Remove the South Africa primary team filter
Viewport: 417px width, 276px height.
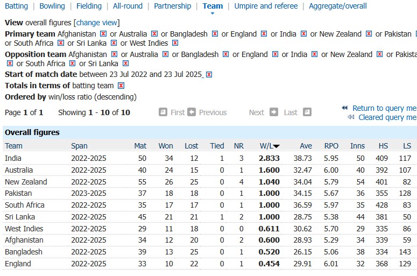coord(61,43)
